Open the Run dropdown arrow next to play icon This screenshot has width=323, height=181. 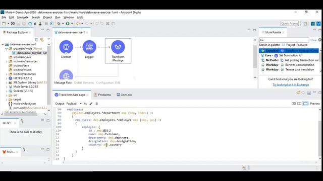coord(72,24)
